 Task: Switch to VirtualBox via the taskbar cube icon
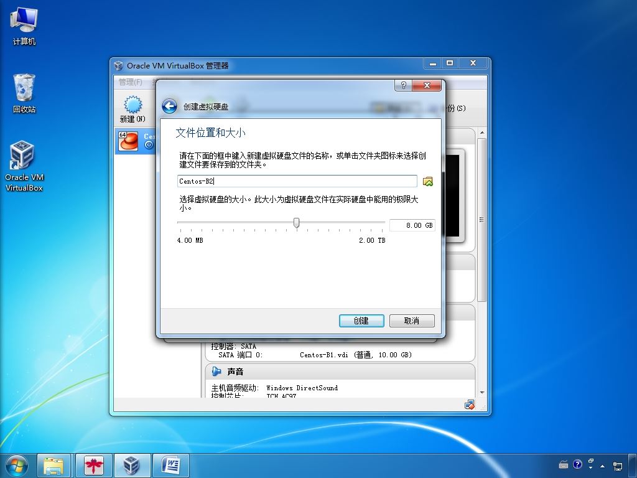132,466
